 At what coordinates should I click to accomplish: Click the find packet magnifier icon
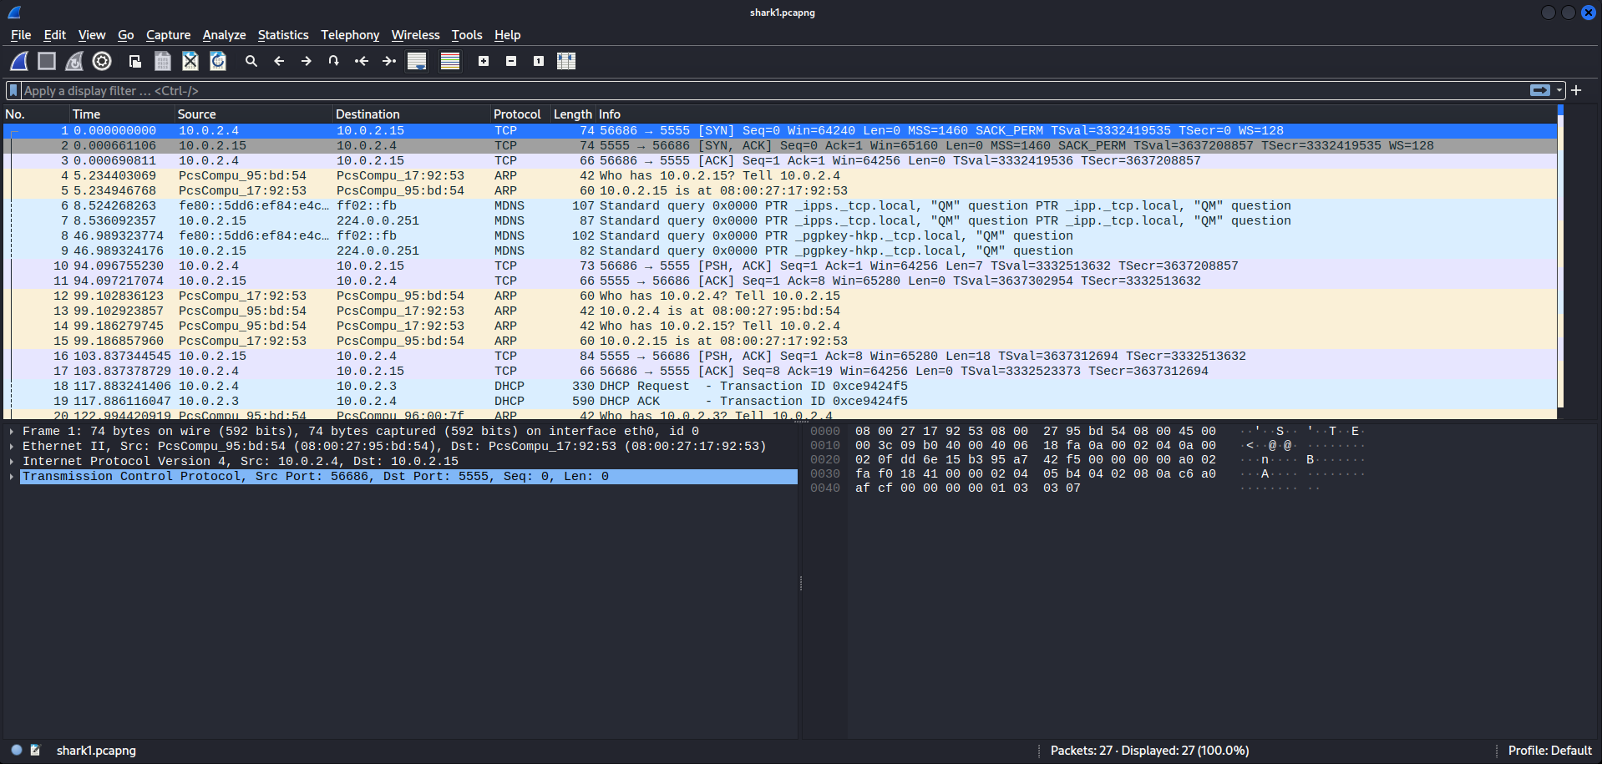(x=251, y=61)
